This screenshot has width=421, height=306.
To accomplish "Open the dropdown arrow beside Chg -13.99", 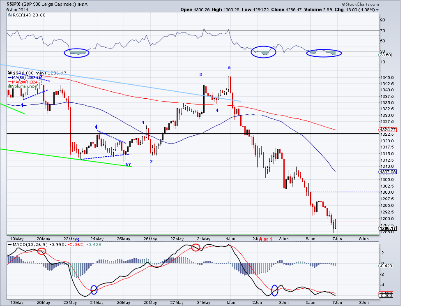I will click(377, 10).
